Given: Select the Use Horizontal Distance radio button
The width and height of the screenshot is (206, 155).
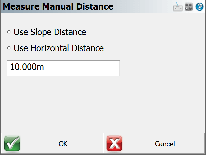Looking at the screenshot, I should 9,48.
